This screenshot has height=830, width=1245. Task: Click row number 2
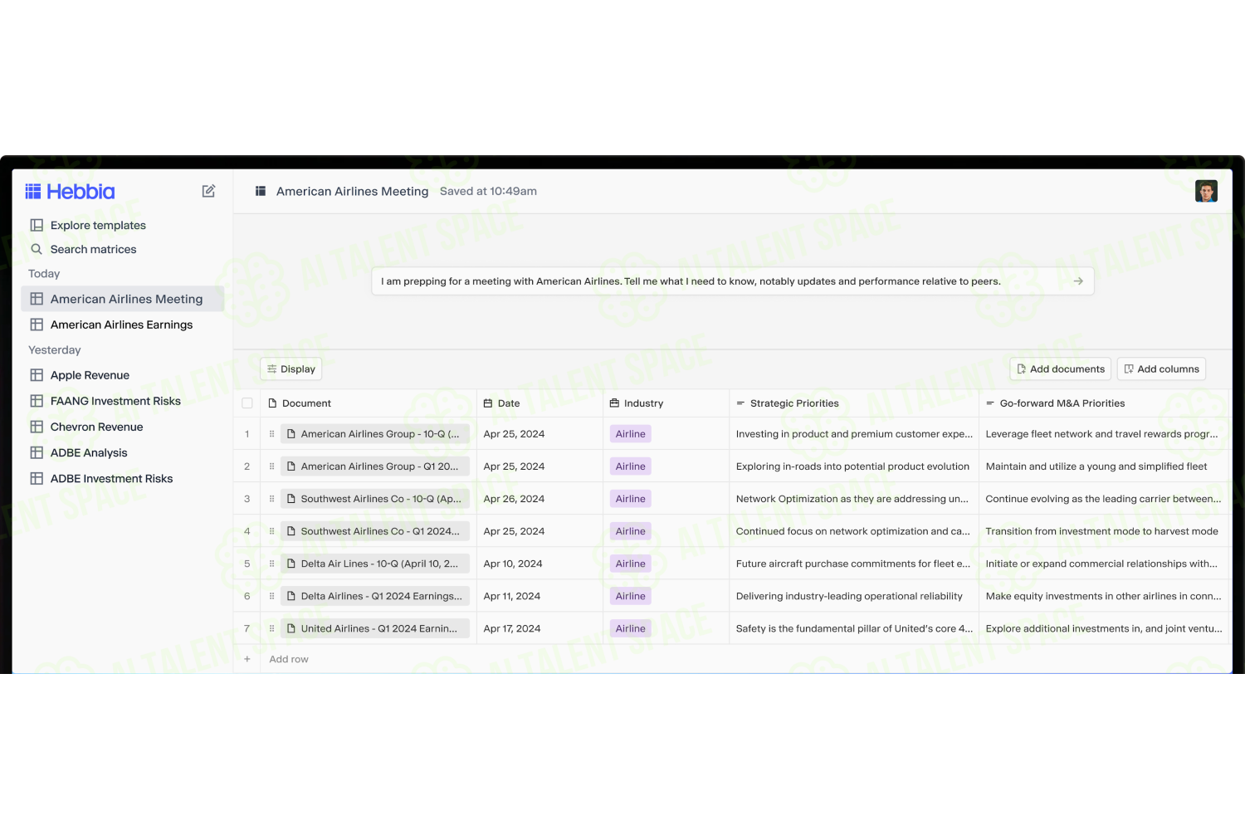coord(247,466)
